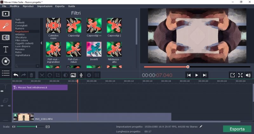The image size is (254, 134).
Task: Click the Scala zoom slider handle
Action: (37, 127)
